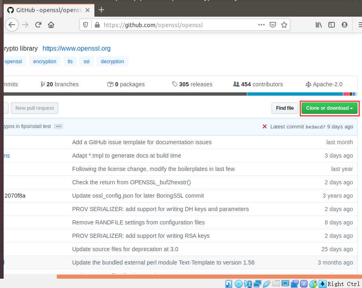
Task: Open 'Update ossl_config.json' commit message
Action: [x=138, y=196]
